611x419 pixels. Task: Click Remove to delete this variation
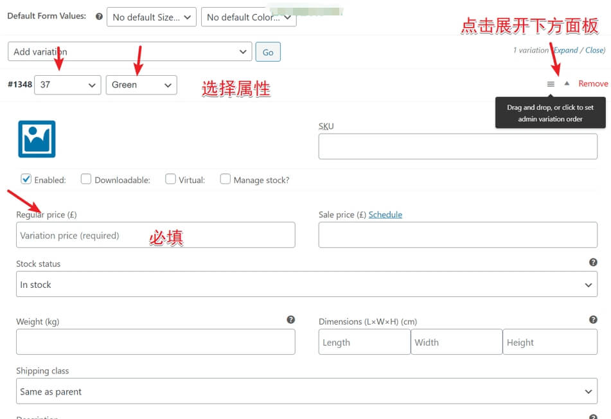pos(592,84)
